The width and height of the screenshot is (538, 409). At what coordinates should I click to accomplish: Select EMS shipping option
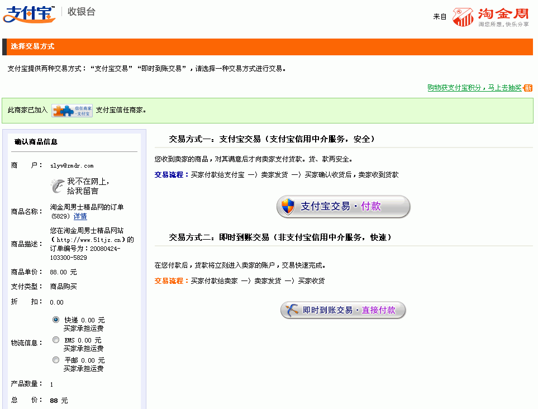pos(56,340)
